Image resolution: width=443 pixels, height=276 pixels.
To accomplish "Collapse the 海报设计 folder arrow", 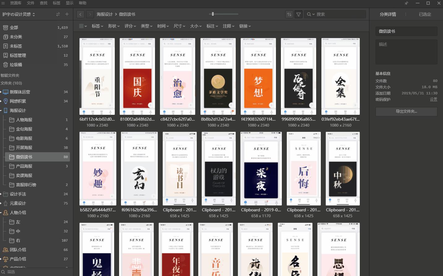I will pyautogui.click(x=1, y=110).
